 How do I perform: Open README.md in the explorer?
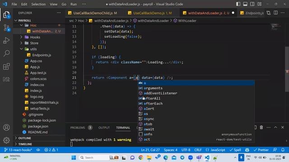click(37, 132)
